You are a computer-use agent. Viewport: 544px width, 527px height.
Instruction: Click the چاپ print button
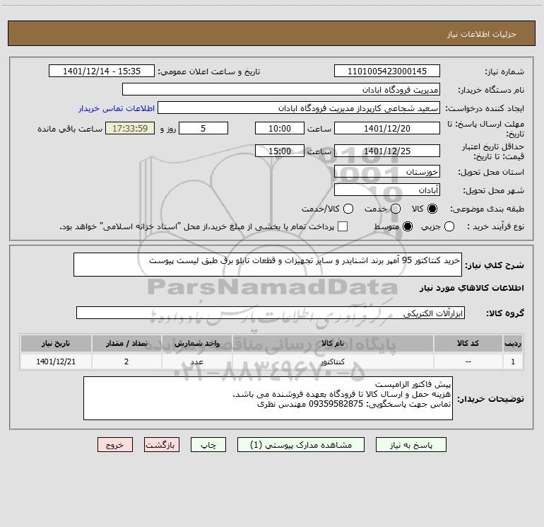[x=208, y=445]
